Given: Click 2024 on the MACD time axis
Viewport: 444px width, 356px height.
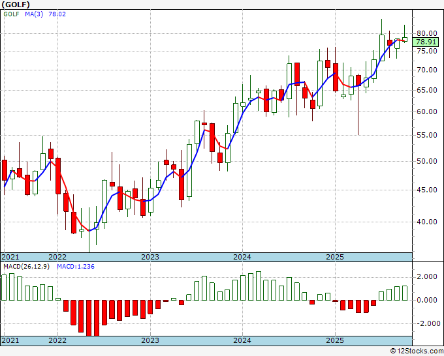Looking at the screenshot, I should [x=242, y=340].
